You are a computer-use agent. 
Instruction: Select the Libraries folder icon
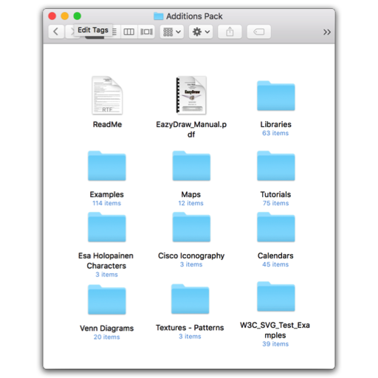coord(276,96)
